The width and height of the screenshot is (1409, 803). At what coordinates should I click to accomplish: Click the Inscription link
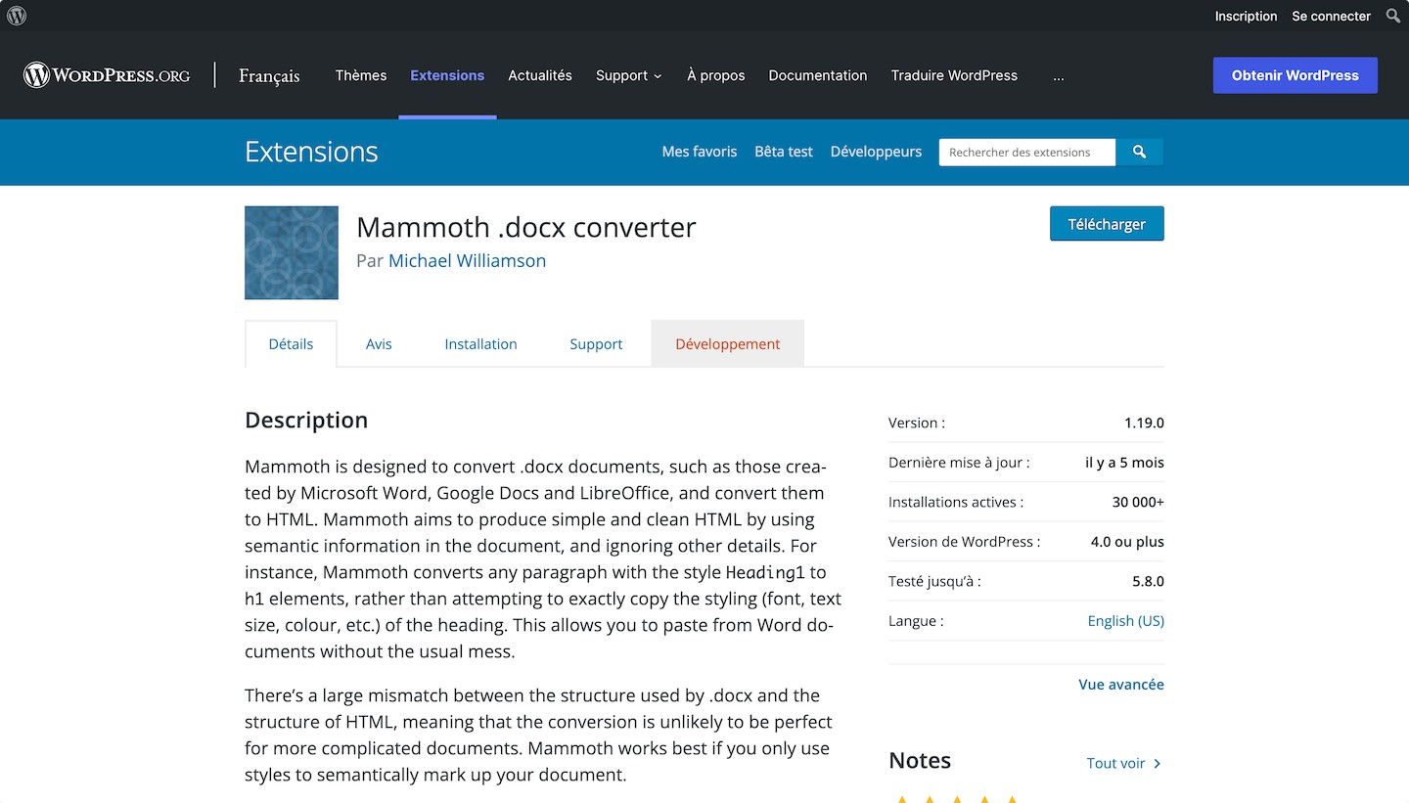point(1246,16)
